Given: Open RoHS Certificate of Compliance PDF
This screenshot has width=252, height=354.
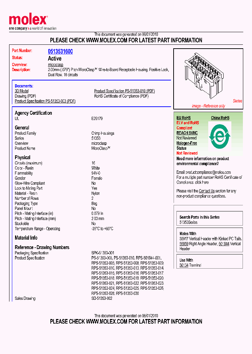Looking at the screenshot, I should point(121,96).
